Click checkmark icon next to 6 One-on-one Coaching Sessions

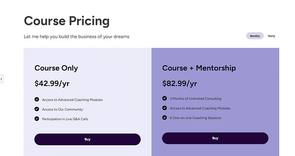(x=165, y=118)
